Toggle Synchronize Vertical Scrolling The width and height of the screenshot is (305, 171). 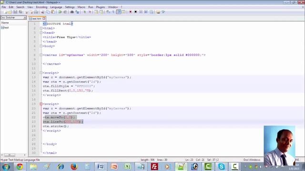coord(96,12)
